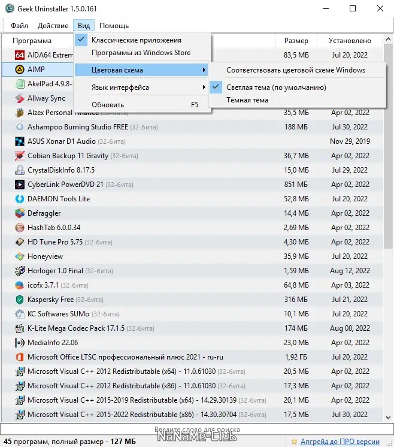Click the icofx 3.7.1 icon
Image resolution: width=394 pixels, height=447 pixels.
click(x=20, y=285)
